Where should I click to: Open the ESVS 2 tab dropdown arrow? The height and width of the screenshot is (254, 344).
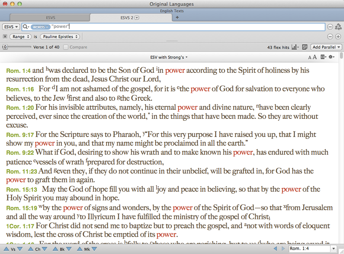coord(137,18)
